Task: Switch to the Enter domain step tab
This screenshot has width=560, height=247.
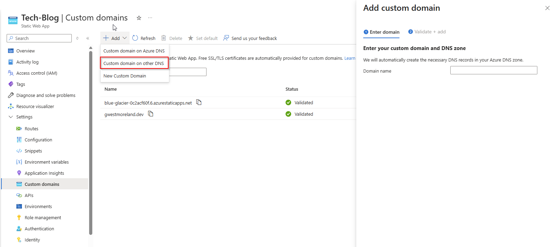Action: point(381,32)
